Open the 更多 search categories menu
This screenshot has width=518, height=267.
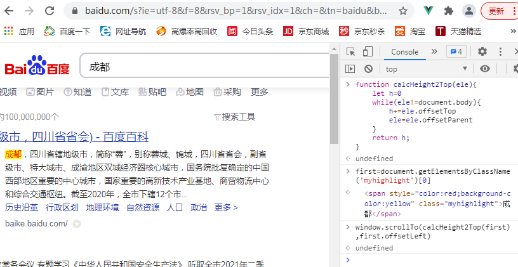coord(260,92)
